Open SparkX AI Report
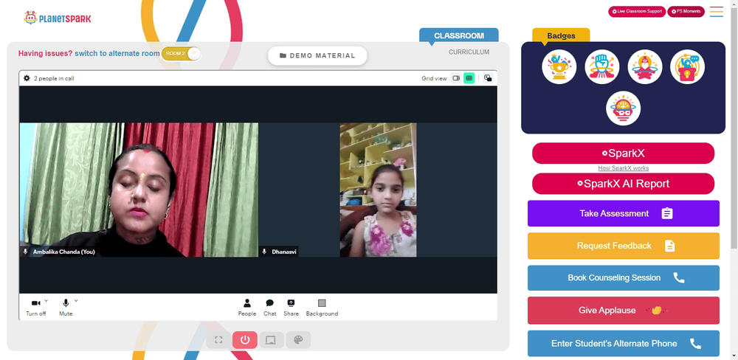Image resolution: width=738 pixels, height=360 pixels. pyautogui.click(x=623, y=184)
